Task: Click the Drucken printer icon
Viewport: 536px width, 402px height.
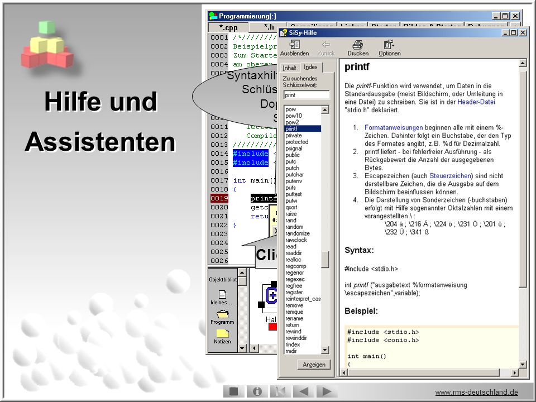Action: click(357, 45)
